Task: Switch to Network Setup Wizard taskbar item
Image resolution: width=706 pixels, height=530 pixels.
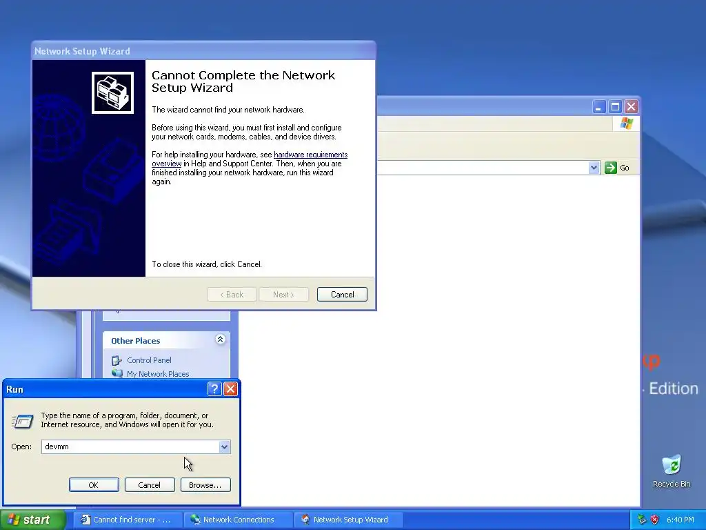Action: pos(350,520)
